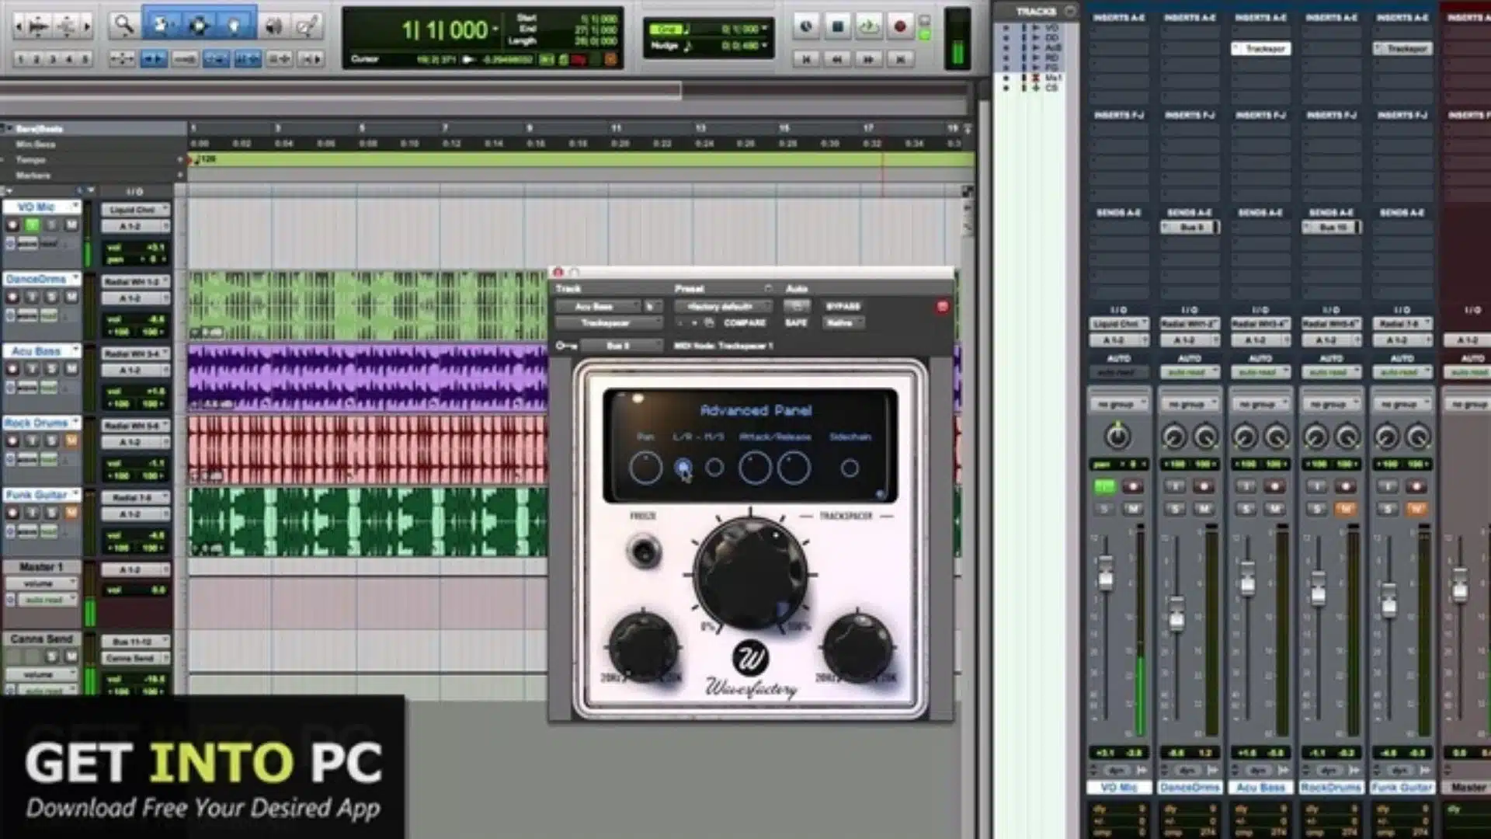This screenshot has width=1491, height=839.
Task: Unmute the Rock Drums track in edit window
Action: tap(71, 441)
